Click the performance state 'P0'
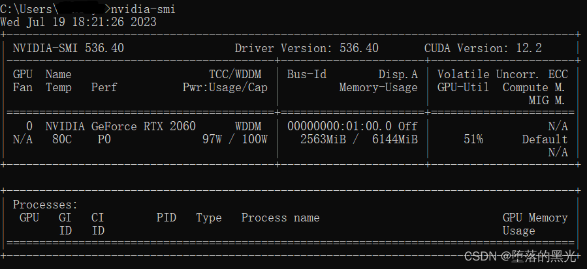 (104, 139)
